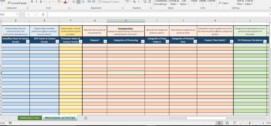Switch to Page Break Preview
Image resolution: width=271 pixels, height=126 pixels.
tap(235, 123)
